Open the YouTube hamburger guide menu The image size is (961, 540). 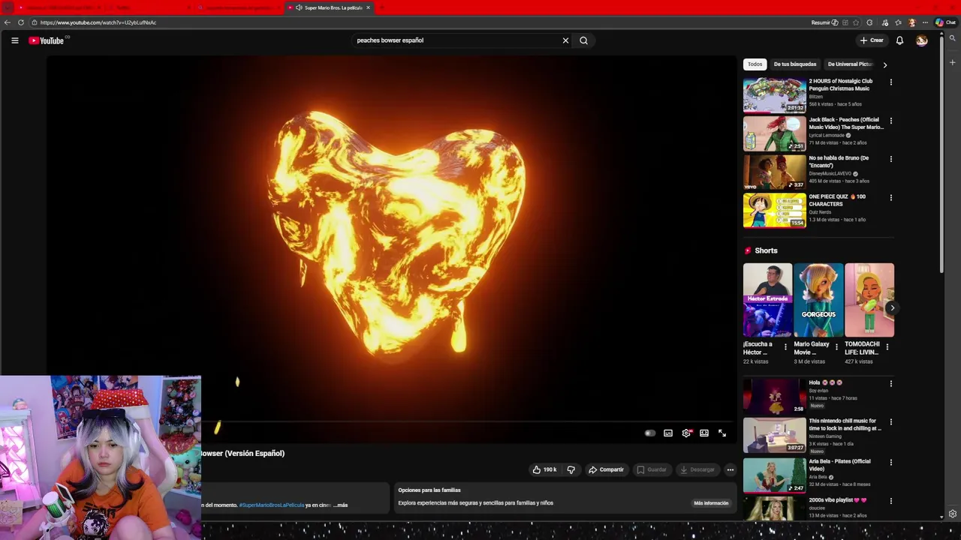(14, 40)
